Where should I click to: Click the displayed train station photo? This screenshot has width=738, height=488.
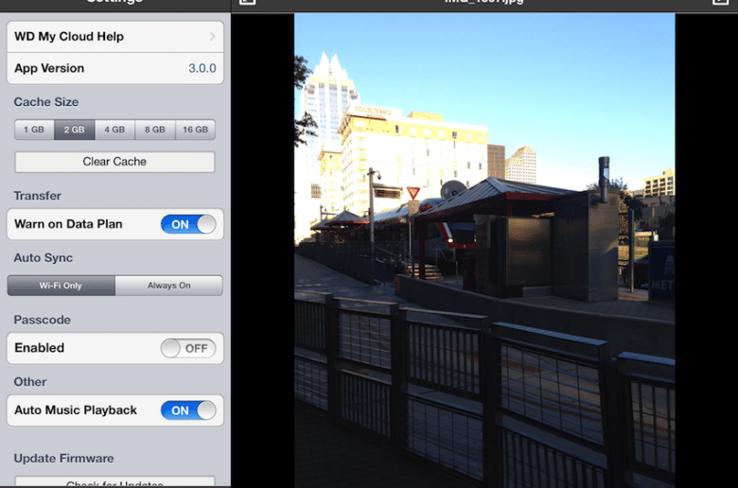pos(484,251)
